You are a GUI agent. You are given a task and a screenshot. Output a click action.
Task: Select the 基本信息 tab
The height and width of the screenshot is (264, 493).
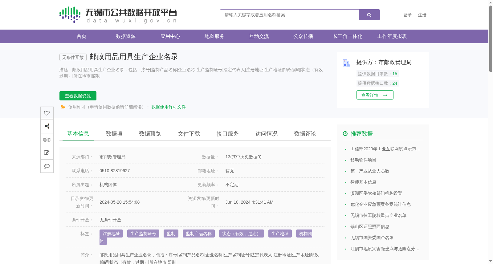coord(78,134)
